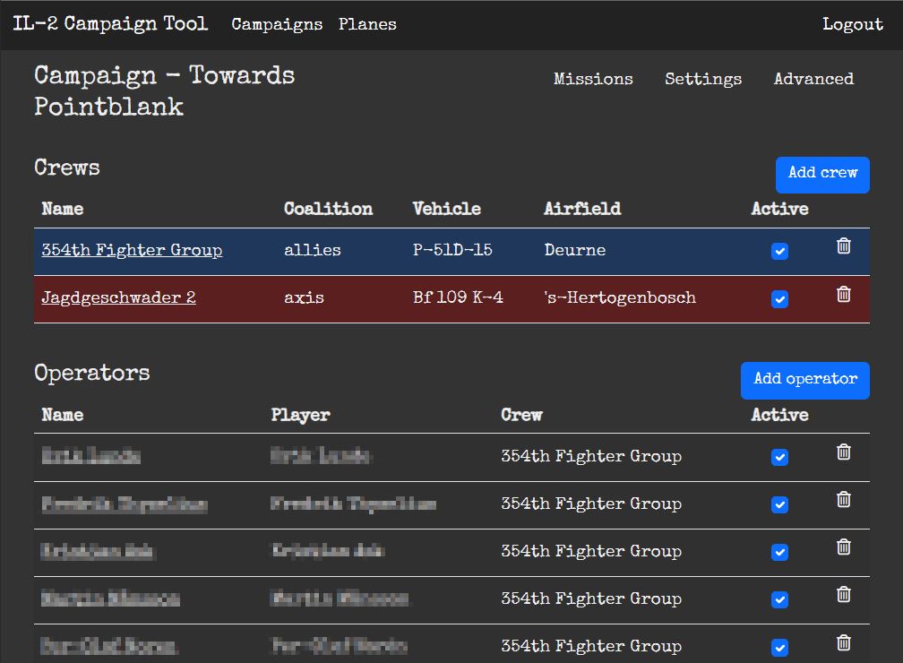This screenshot has width=903, height=663.
Task: Disable Active checkbox for the first operator
Action: (x=779, y=458)
